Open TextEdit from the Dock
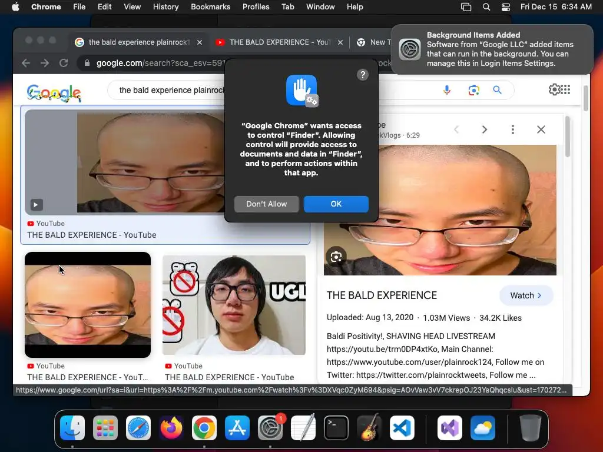The image size is (603, 452). coord(303,428)
